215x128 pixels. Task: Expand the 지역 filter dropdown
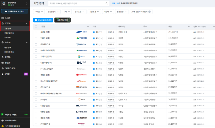[x=67, y=12]
